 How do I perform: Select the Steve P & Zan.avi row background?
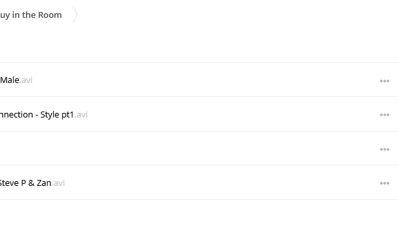(x=199, y=183)
